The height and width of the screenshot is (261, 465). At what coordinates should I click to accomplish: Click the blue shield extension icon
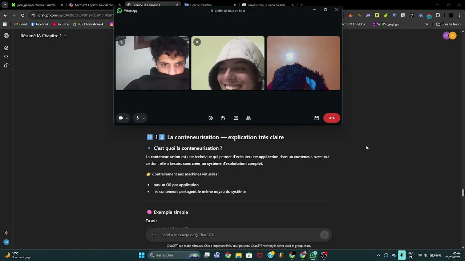[x=394, y=15]
